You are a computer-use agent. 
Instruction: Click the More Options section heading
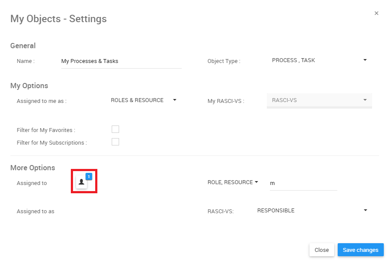(33, 168)
